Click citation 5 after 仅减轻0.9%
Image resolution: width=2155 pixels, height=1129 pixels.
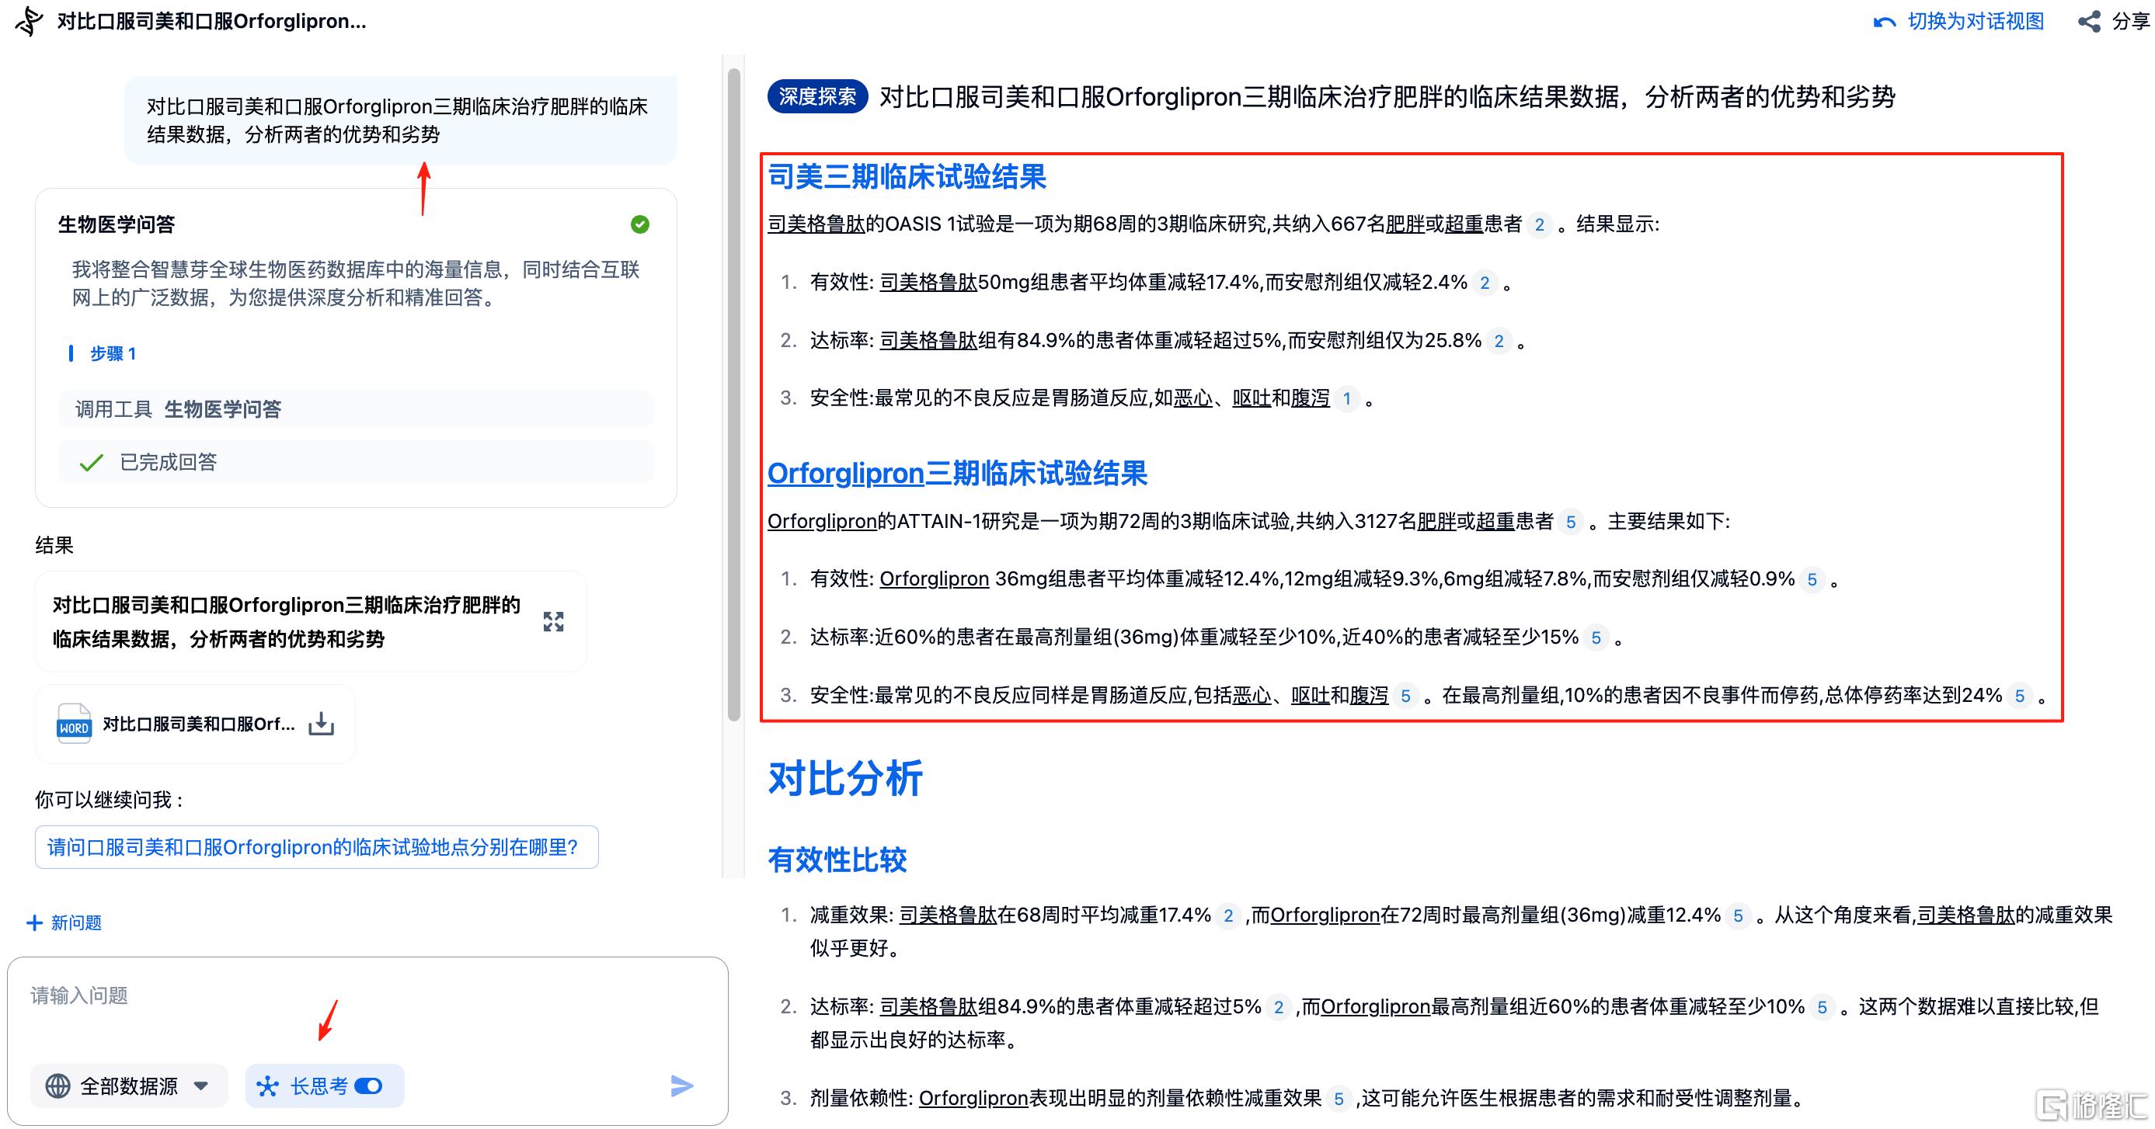click(x=1812, y=579)
